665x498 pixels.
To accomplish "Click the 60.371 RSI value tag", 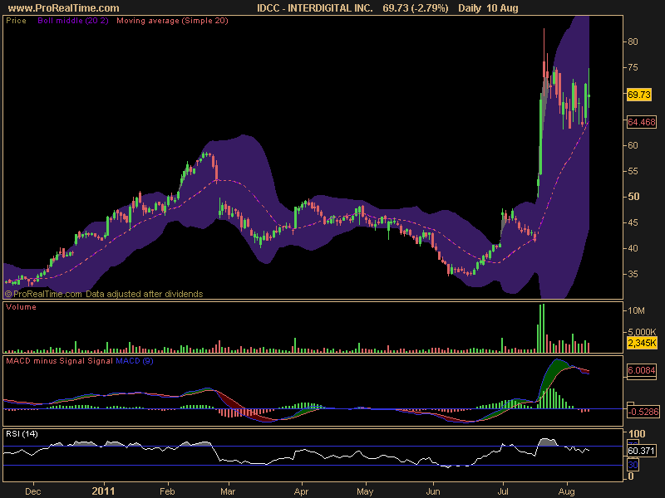I will [641, 451].
